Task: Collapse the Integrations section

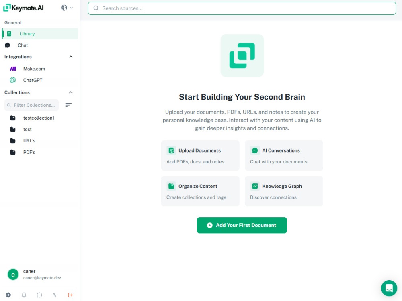Action: click(71, 57)
